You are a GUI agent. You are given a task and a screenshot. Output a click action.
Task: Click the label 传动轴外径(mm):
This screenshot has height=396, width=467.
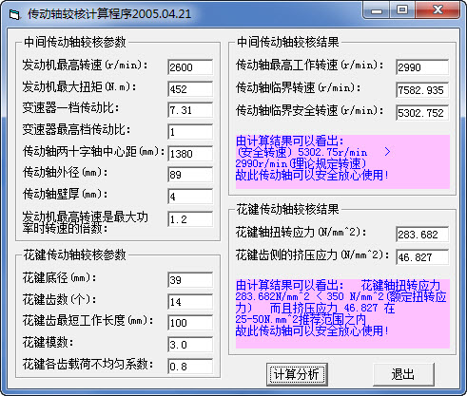pos(65,173)
